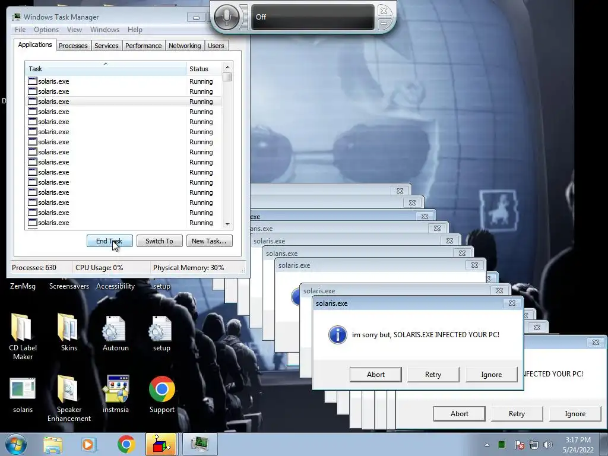Image resolution: width=608 pixels, height=456 pixels.
Task: Click the task list scrollbar thumb
Action: (227, 77)
